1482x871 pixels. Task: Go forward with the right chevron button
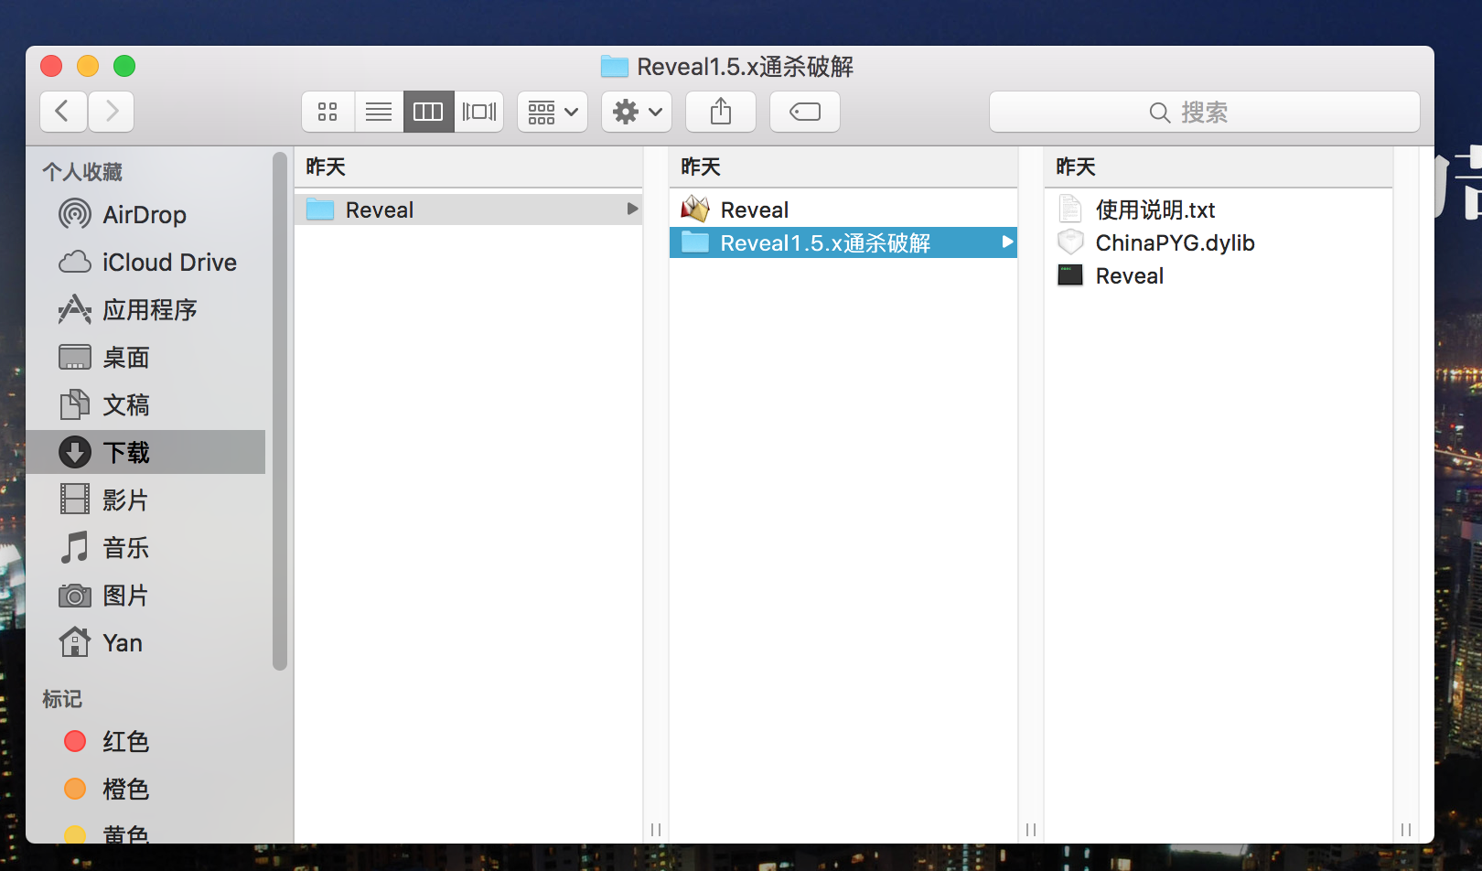click(x=112, y=112)
